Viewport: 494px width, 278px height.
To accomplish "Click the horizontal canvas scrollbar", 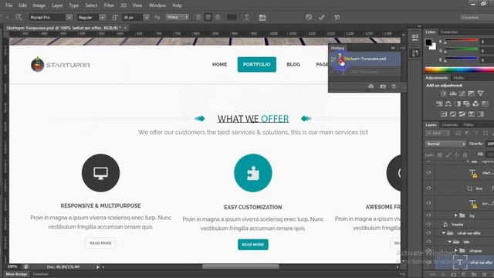I will (241, 266).
